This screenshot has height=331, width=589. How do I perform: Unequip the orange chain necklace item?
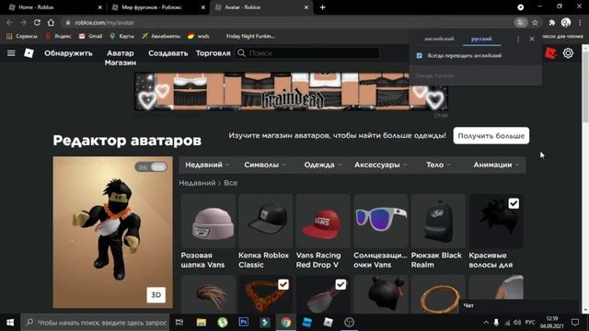pyautogui.click(x=283, y=284)
